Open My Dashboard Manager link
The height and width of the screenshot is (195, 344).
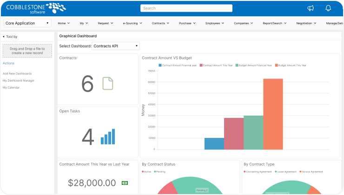19,80
